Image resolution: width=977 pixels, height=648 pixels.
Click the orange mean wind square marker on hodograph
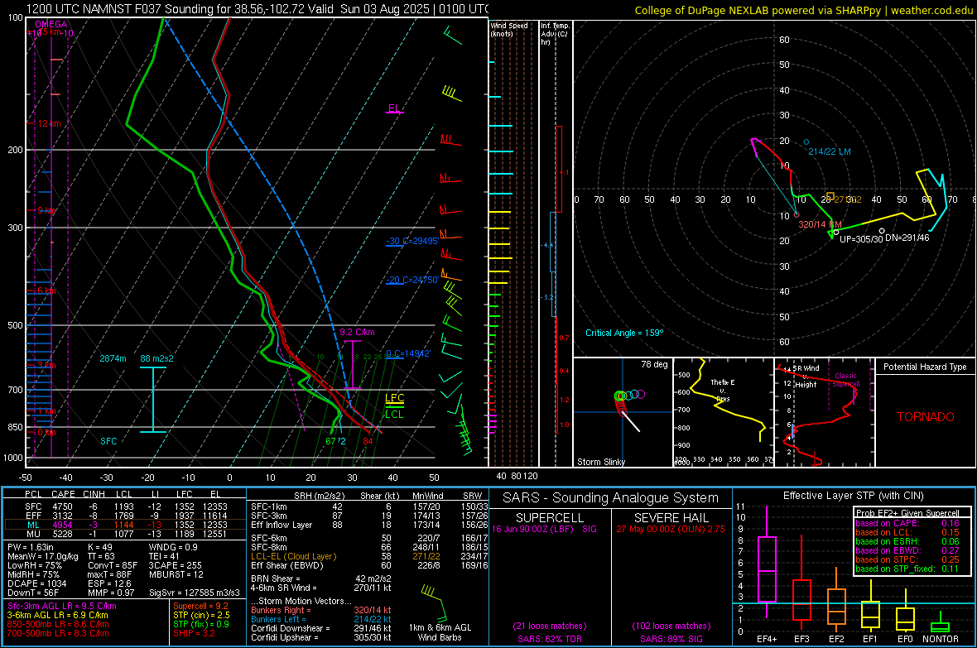(x=830, y=196)
